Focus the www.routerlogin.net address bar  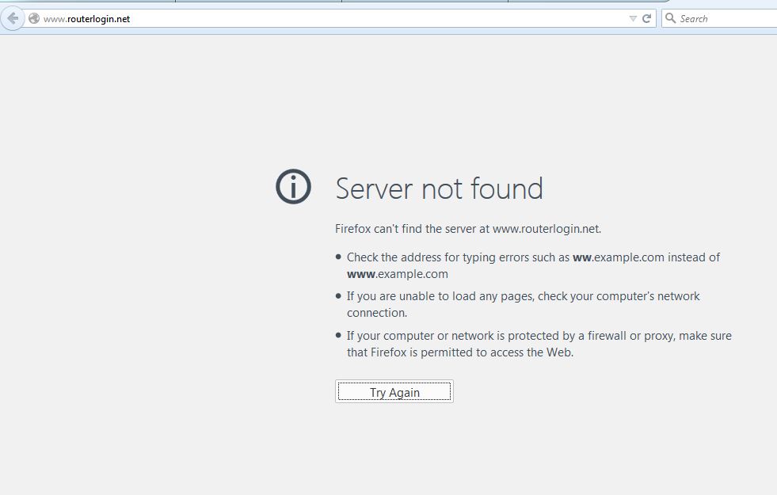pyautogui.click(x=317, y=18)
